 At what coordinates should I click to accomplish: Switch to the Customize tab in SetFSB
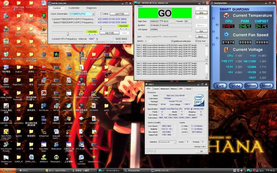point(74,8)
